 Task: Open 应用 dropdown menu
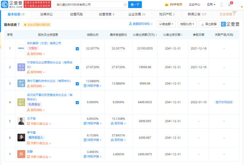211,5
